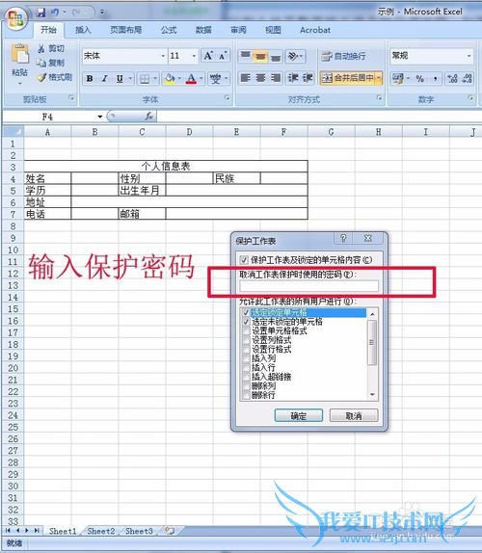Switch to 插入 tab
The width and height of the screenshot is (482, 553).
(x=83, y=30)
